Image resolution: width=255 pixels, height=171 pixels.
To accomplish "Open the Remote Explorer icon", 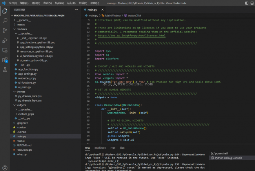I will 5,50.
